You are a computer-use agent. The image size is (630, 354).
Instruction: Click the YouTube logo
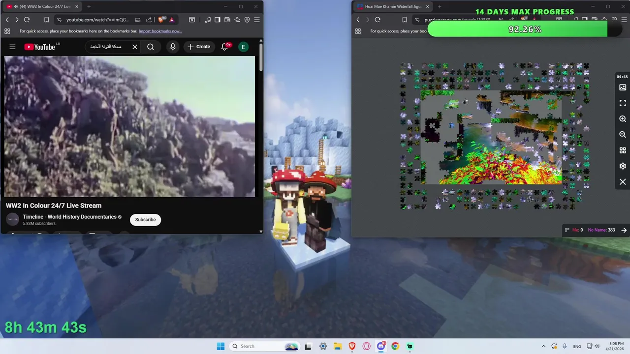[x=39, y=47]
